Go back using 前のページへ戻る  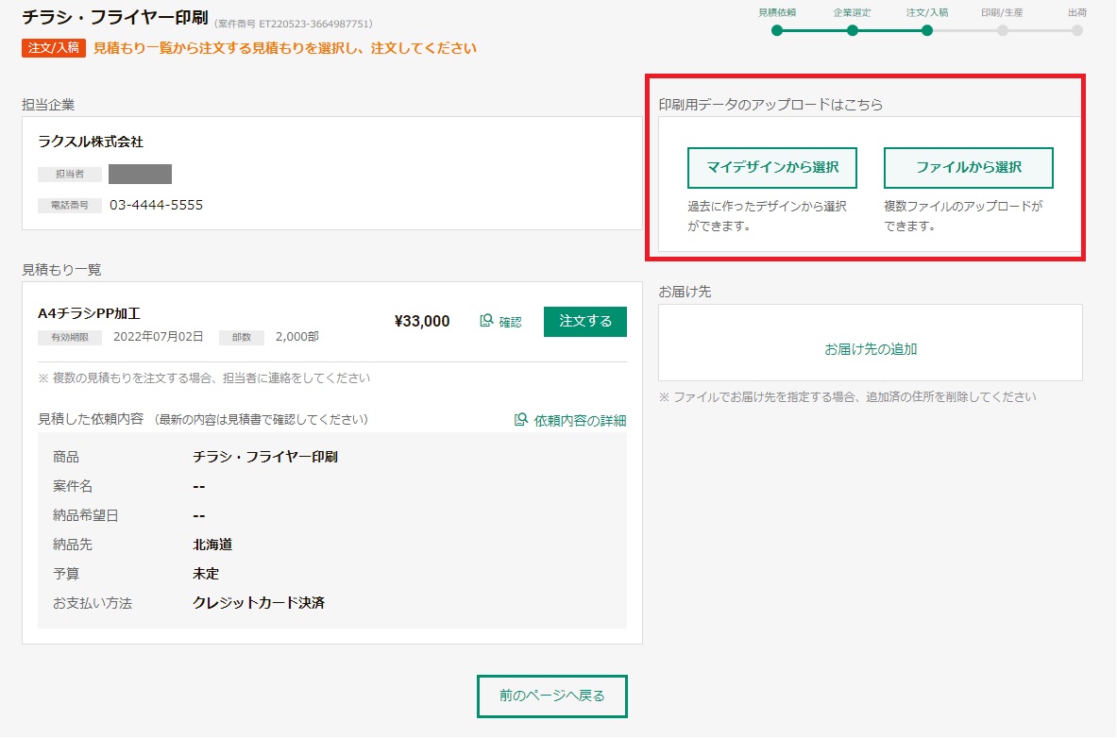point(551,696)
